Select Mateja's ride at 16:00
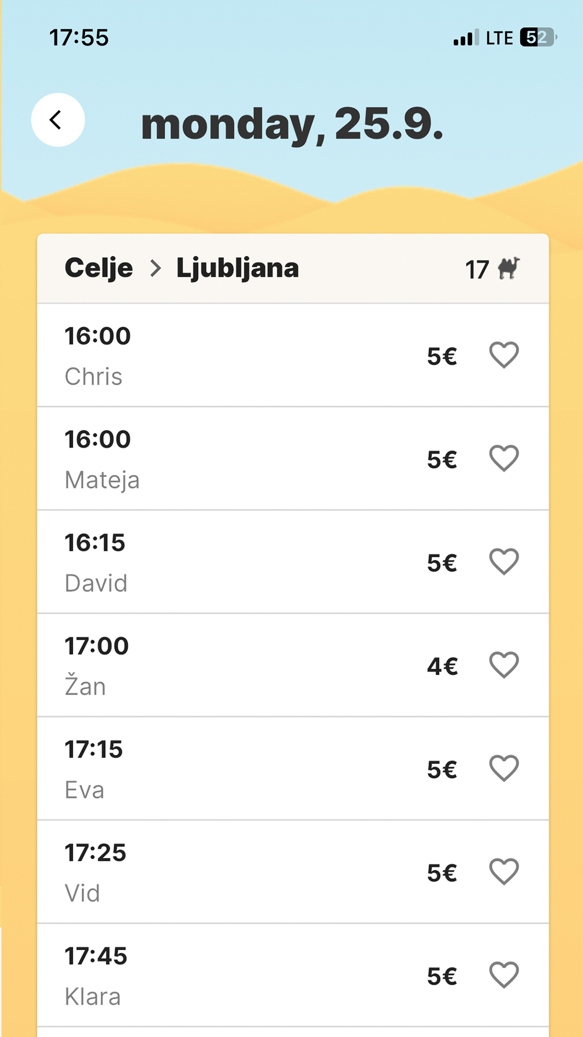583x1037 pixels. coord(293,458)
